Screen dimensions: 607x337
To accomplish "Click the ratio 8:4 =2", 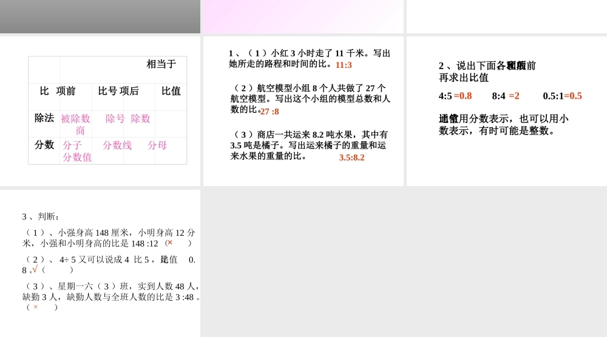I will 506,96.
